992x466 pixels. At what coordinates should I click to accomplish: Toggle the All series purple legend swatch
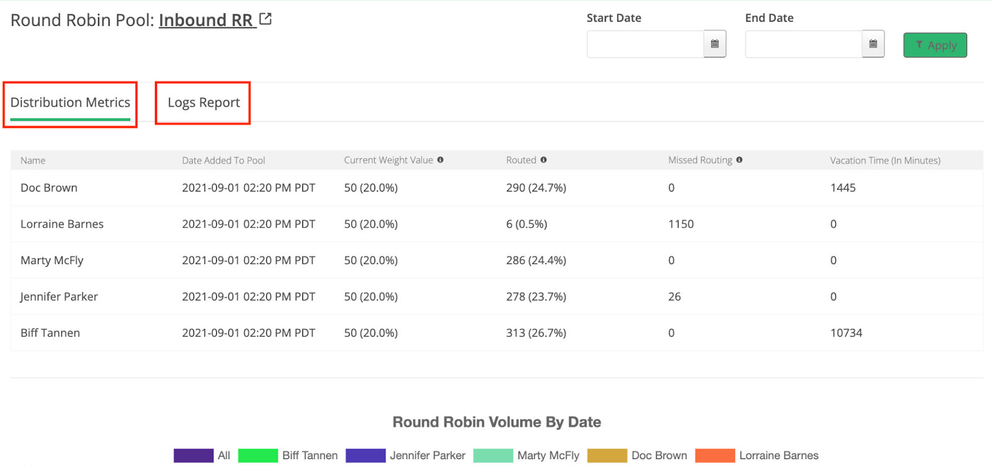pos(193,455)
